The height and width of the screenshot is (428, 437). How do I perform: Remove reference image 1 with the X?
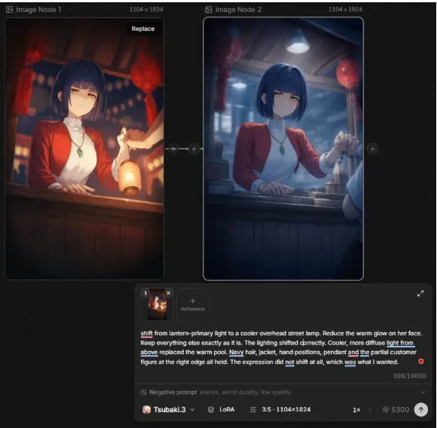(168, 293)
